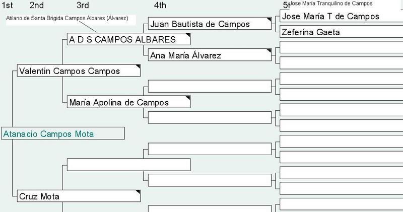Click the María Apolina de Campos name
Viewport: 403px width, 212px height.
tap(128, 102)
